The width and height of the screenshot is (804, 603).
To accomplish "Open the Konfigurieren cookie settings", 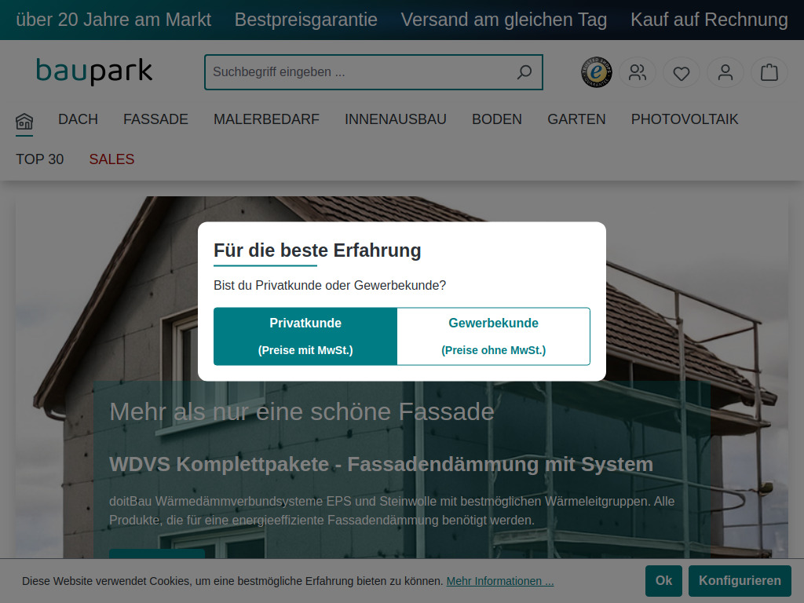I will click(x=739, y=580).
